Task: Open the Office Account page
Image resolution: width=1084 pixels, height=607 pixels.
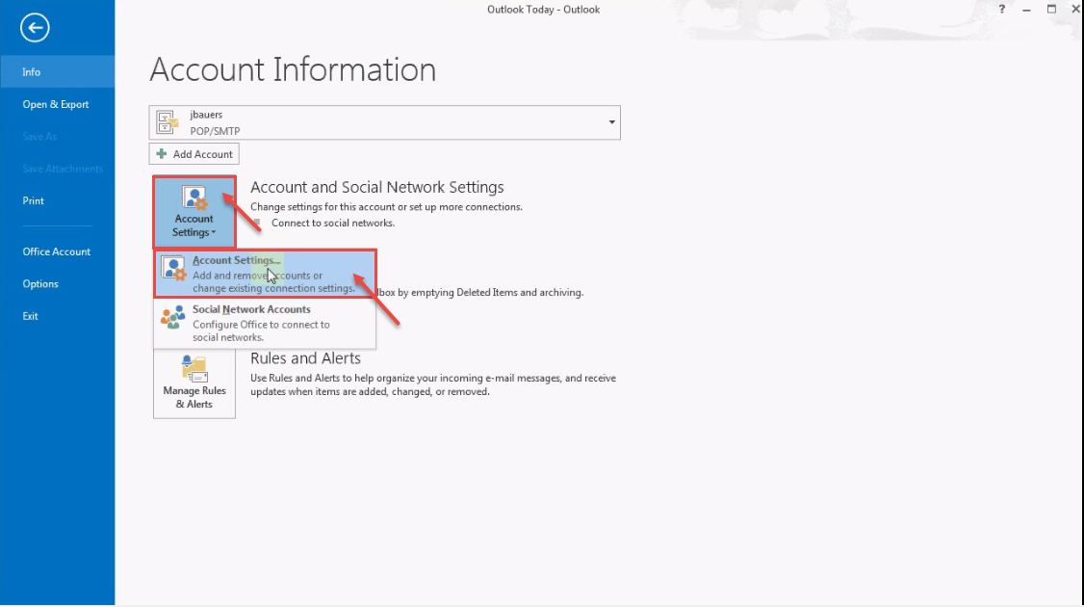Action: [58, 251]
